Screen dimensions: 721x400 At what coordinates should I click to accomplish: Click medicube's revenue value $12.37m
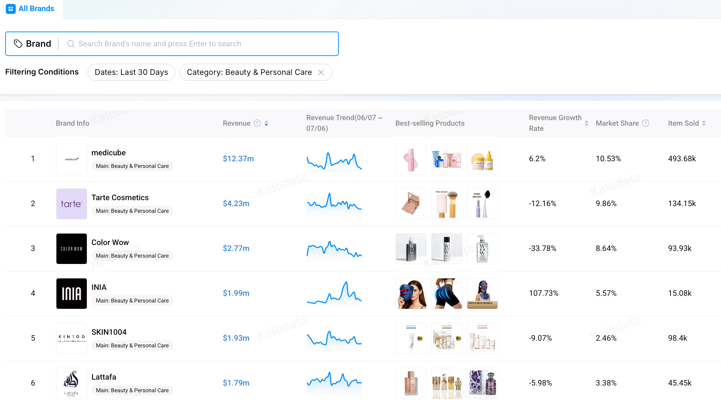point(238,159)
